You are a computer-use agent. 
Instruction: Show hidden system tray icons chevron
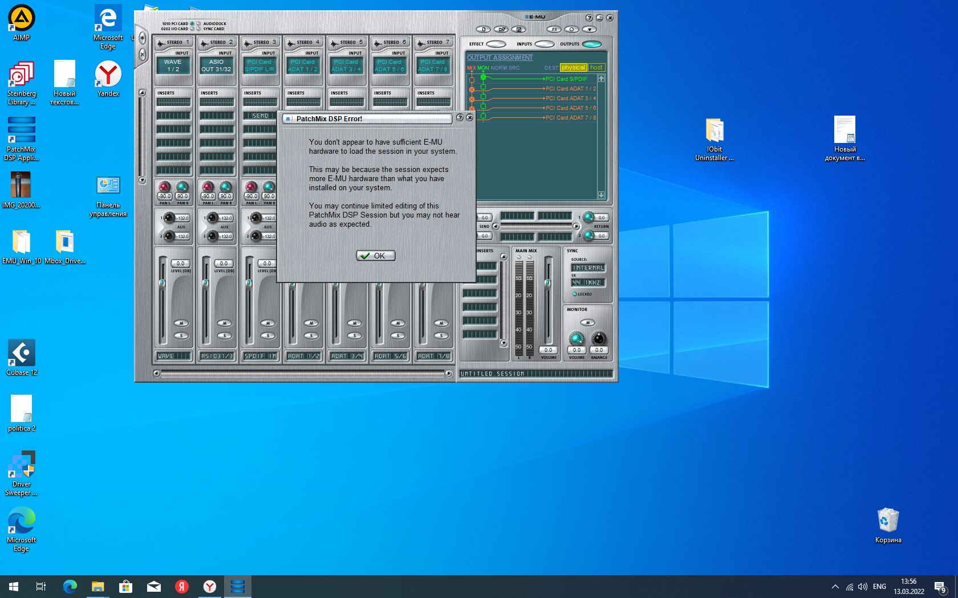point(835,587)
